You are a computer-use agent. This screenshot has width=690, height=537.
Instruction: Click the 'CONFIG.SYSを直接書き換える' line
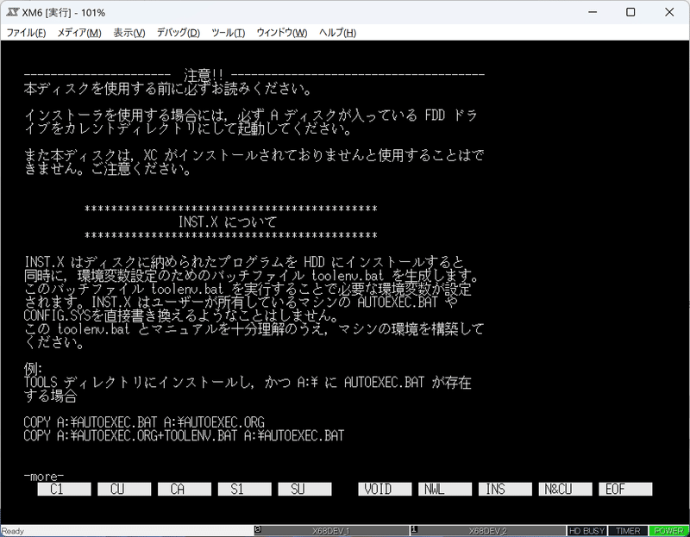coord(181,315)
